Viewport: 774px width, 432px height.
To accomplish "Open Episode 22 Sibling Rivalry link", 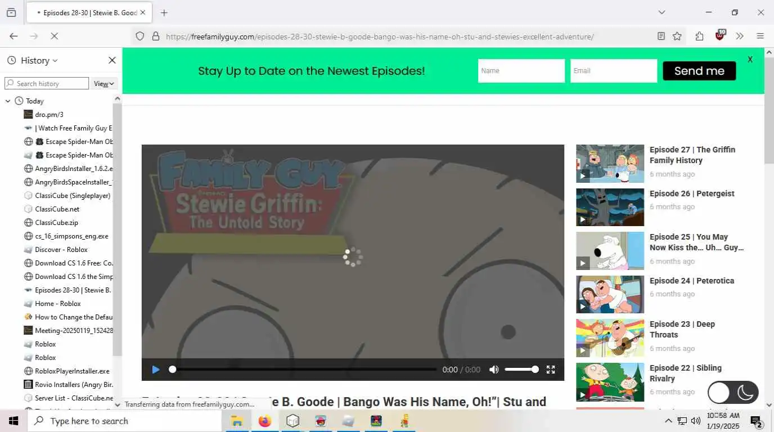I will coord(686,373).
